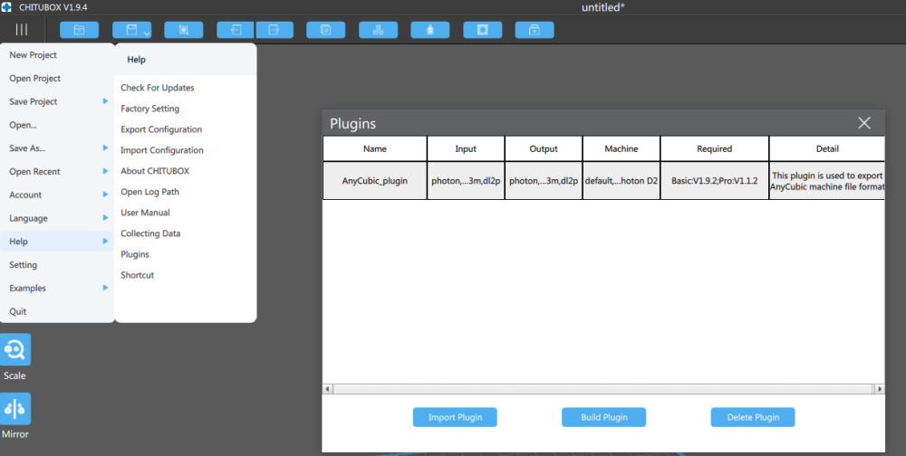
Task: Click the hollow bottle toolbar icon
Action: click(429, 30)
